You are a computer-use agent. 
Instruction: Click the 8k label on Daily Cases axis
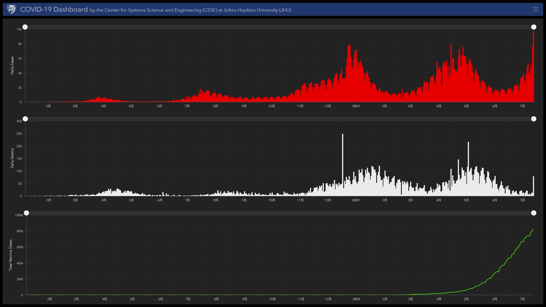tap(20, 44)
